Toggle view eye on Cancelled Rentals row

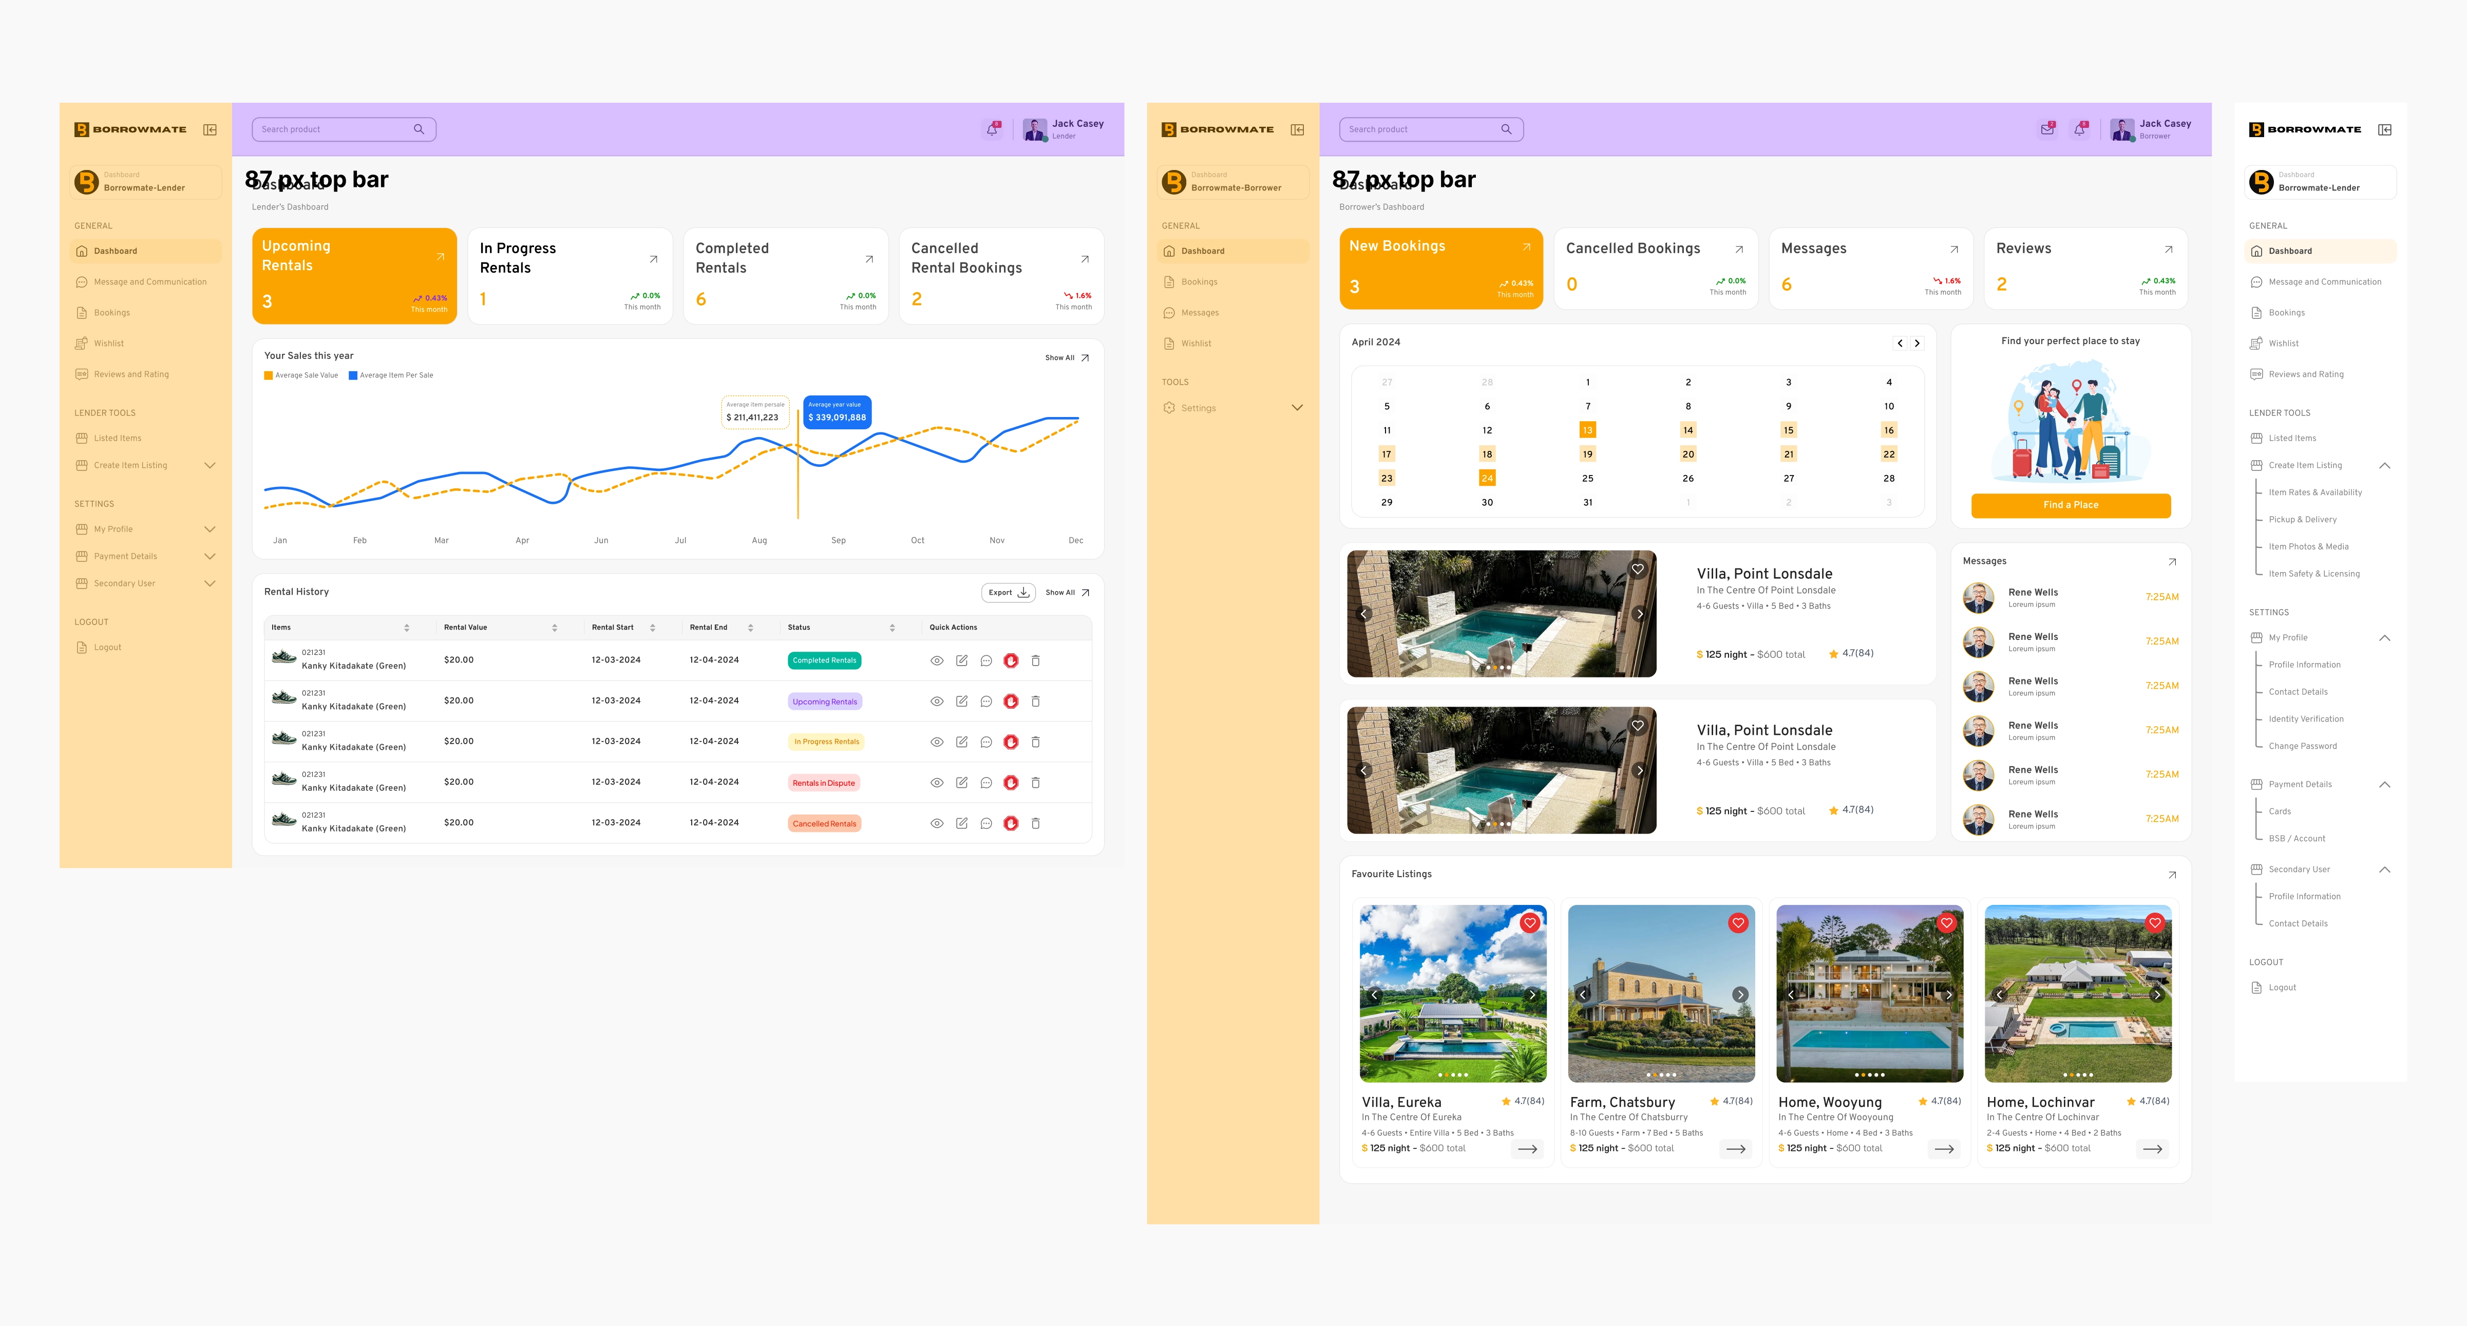(x=937, y=823)
